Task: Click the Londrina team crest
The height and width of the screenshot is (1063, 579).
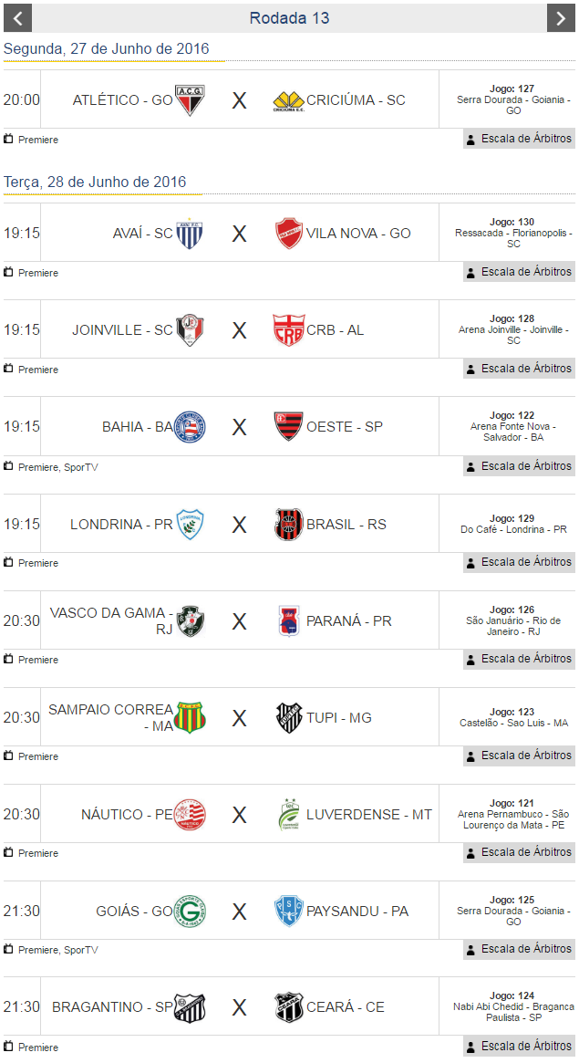Action: pyautogui.click(x=190, y=525)
